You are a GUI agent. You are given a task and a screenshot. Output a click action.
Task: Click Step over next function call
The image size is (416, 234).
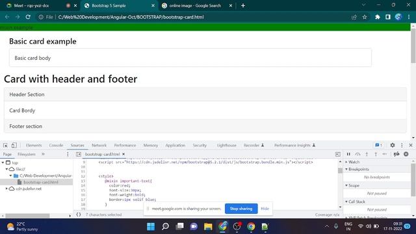pyautogui.click(x=357, y=154)
